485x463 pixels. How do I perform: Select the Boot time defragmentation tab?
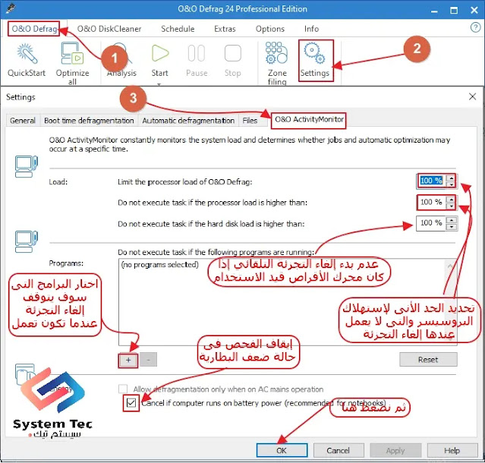tap(89, 121)
